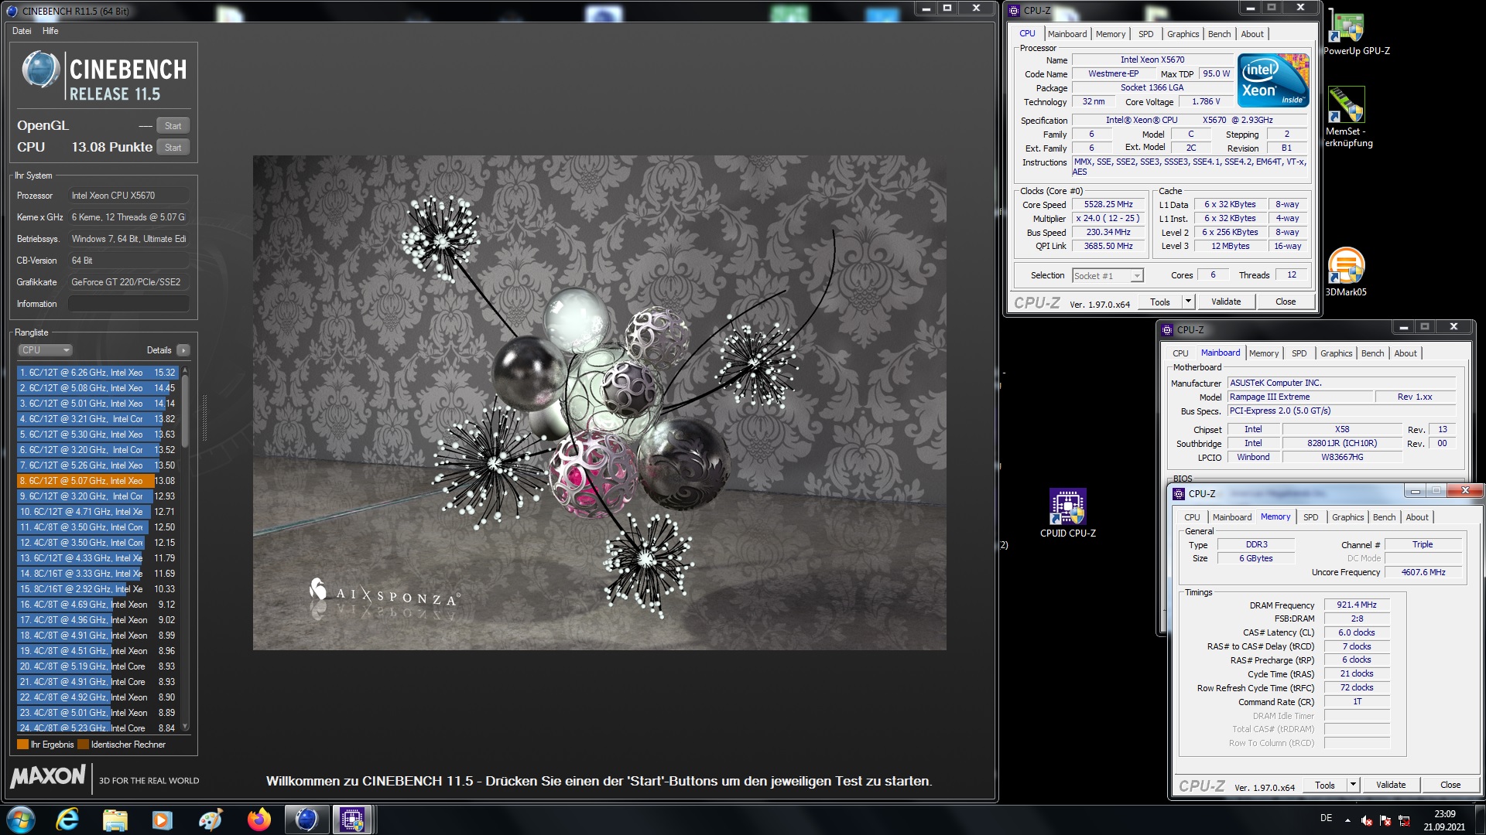
Task: Open the Action Center flag icon
Action: pyautogui.click(x=1385, y=821)
